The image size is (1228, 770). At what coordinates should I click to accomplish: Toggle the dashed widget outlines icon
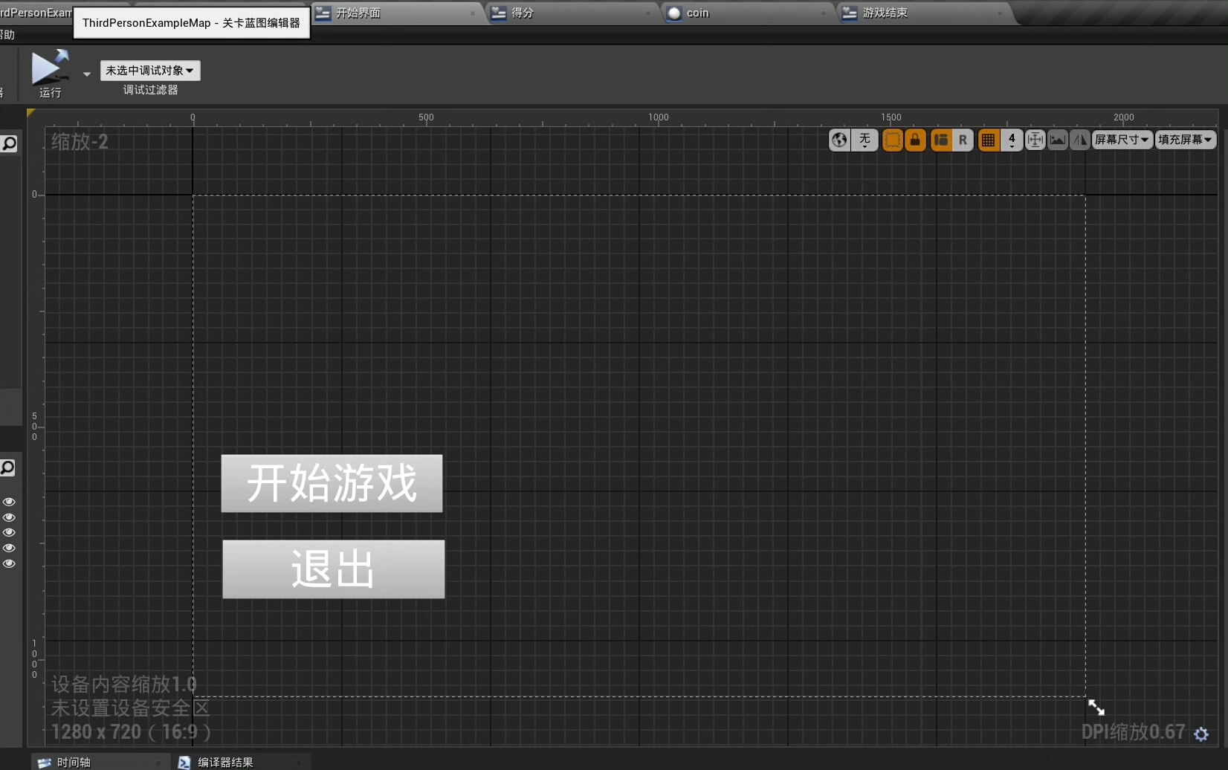click(892, 140)
